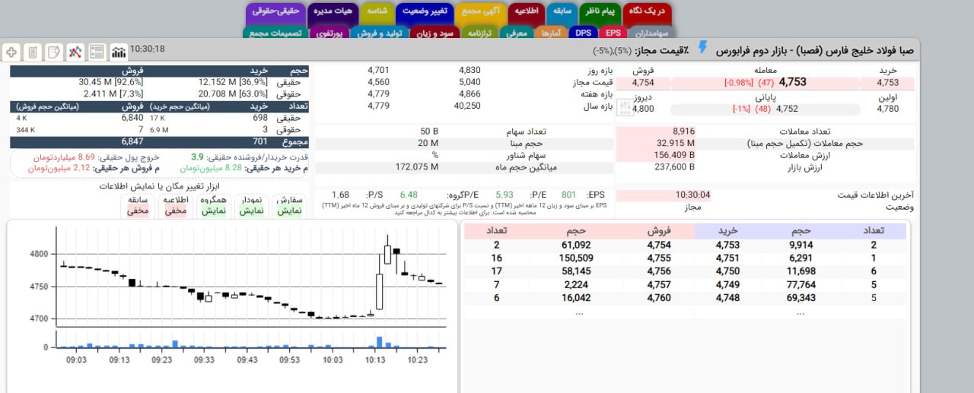Open the تولید و فروش tab

pyautogui.click(x=379, y=33)
